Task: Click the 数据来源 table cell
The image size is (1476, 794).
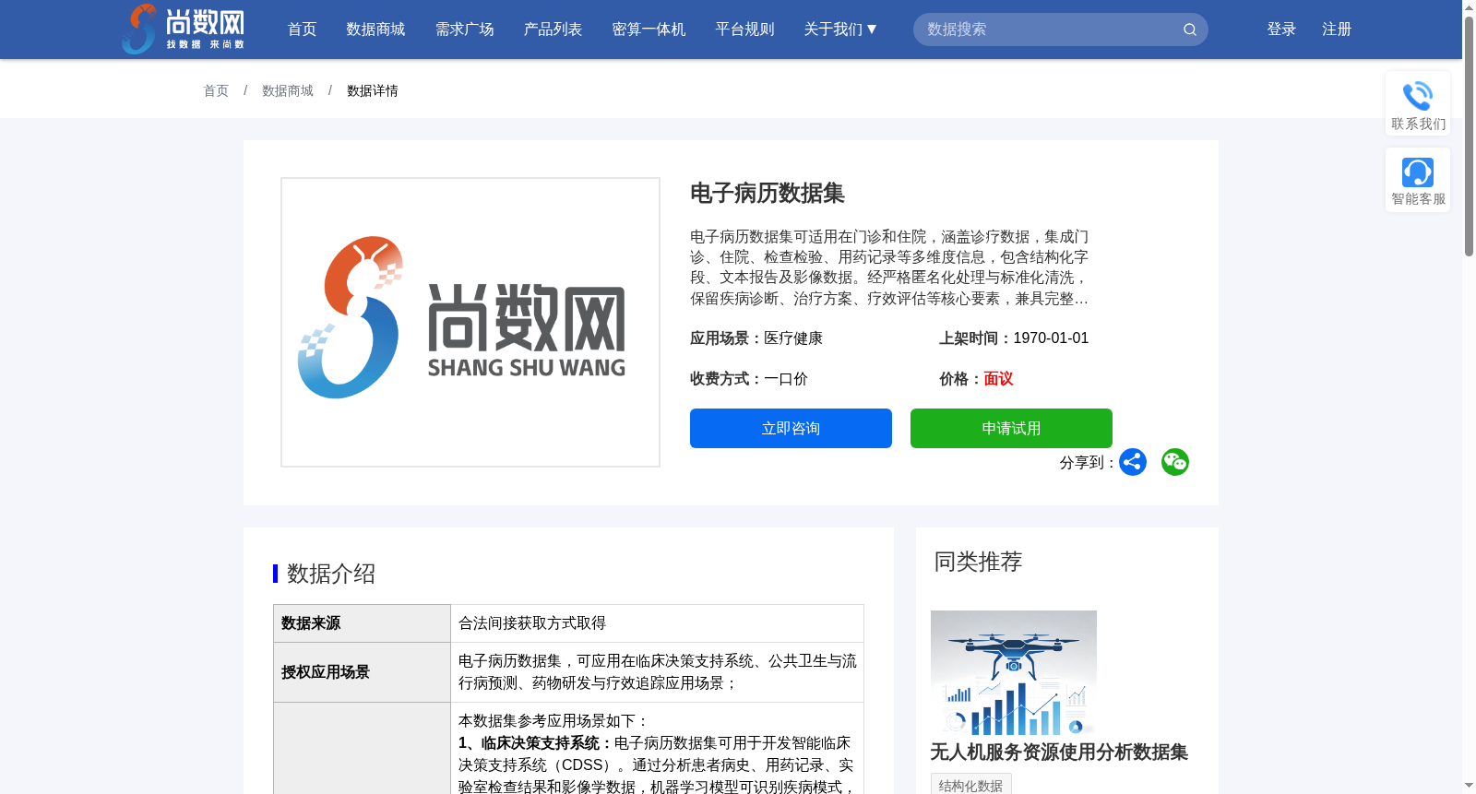Action: [362, 623]
